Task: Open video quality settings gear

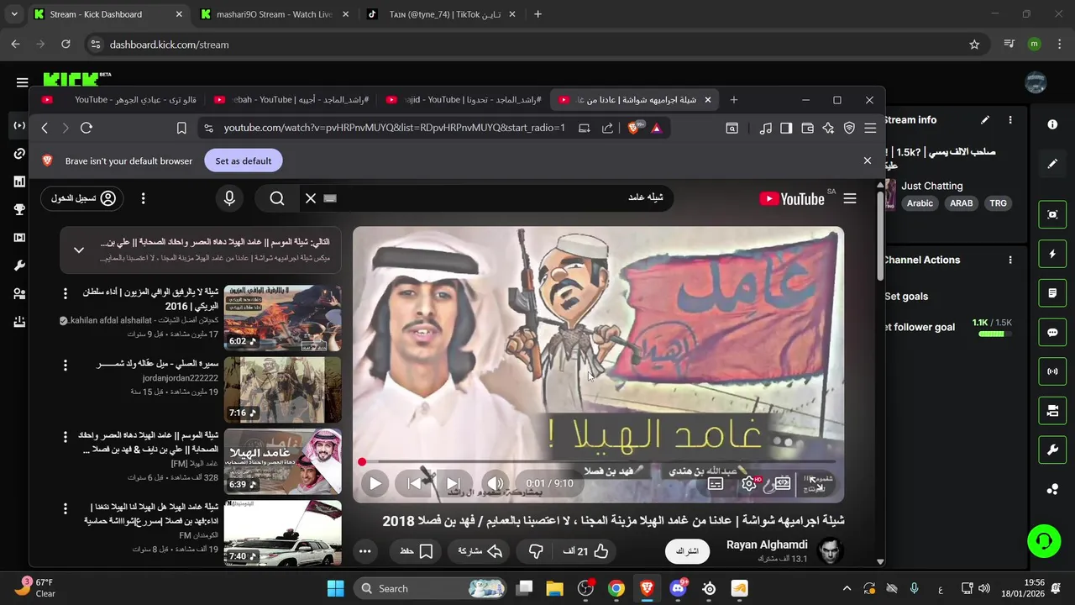Action: [x=748, y=483]
